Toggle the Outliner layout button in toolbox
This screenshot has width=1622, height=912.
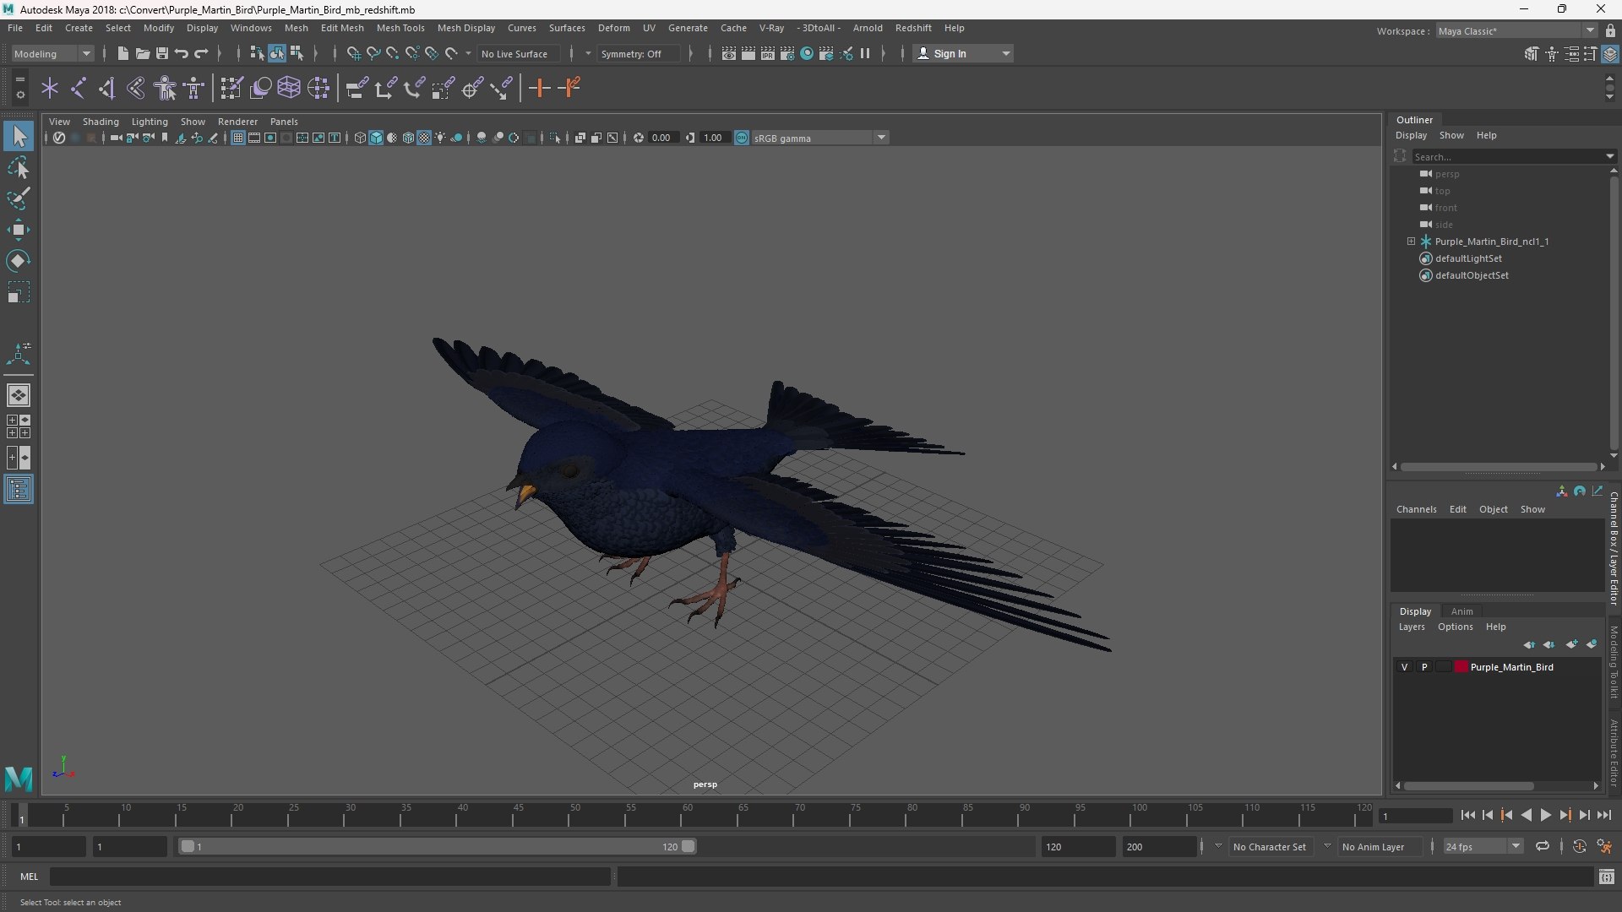(19, 490)
